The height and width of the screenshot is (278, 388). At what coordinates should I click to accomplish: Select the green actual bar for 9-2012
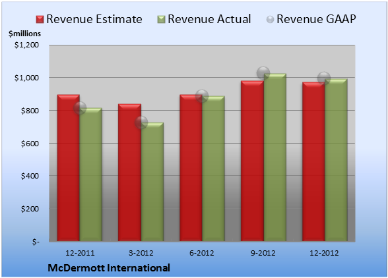tap(275, 157)
